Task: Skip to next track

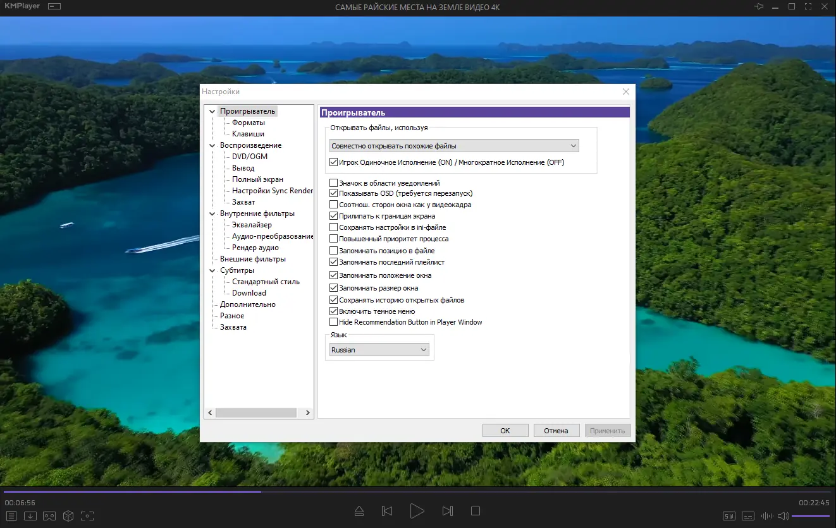Action: coord(447,511)
